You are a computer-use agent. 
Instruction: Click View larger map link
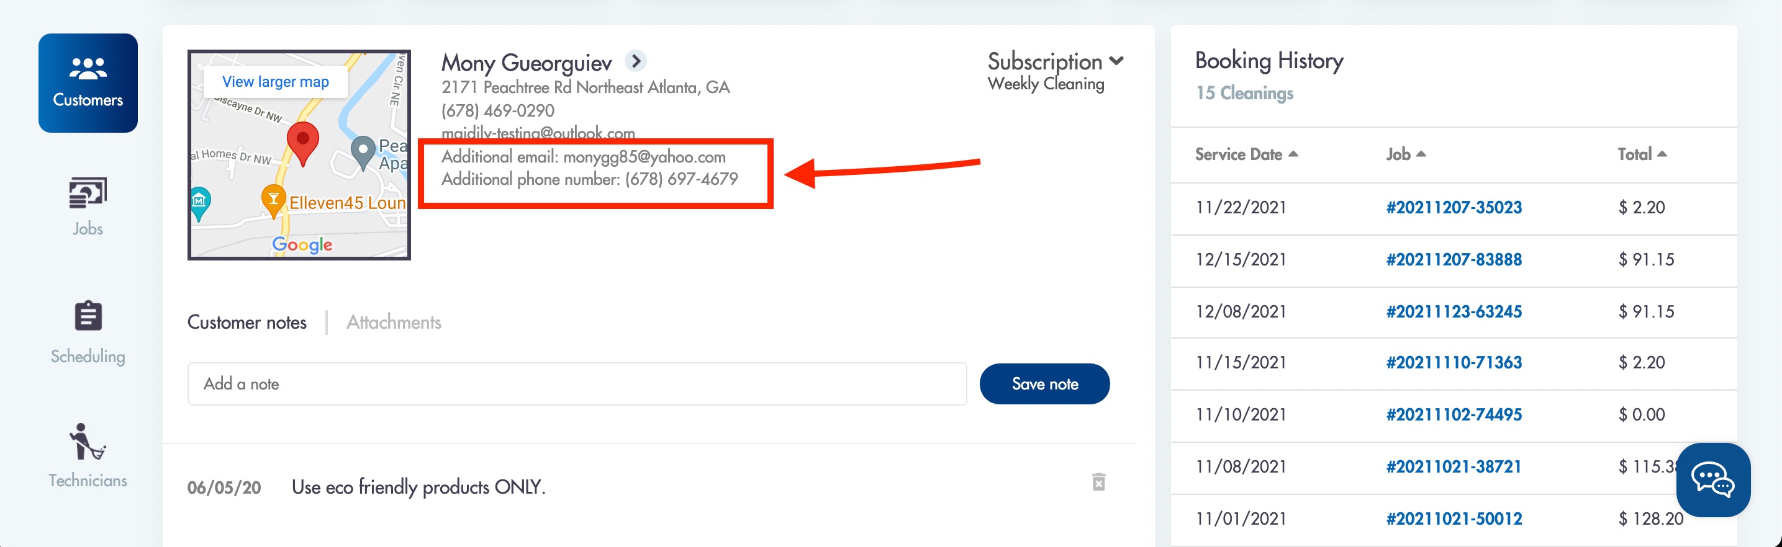click(x=275, y=81)
